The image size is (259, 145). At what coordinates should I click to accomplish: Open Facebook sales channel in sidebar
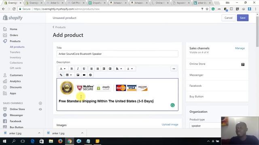[x=15, y=121]
